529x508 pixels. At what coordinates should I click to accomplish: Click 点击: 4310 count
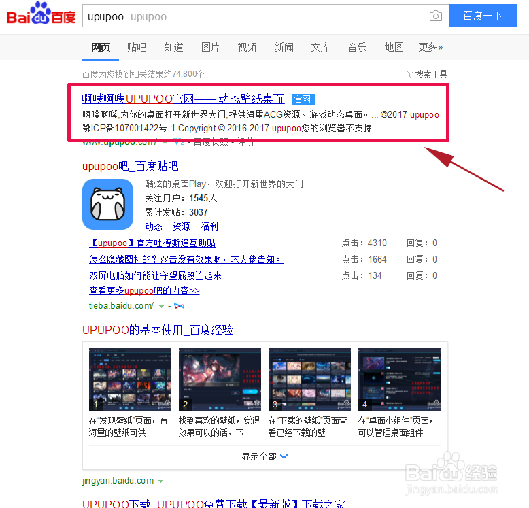[x=364, y=243]
